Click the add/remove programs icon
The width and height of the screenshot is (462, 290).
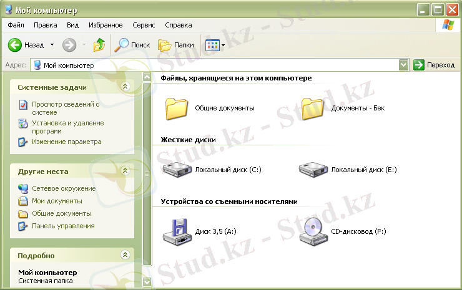pyautogui.click(x=23, y=123)
